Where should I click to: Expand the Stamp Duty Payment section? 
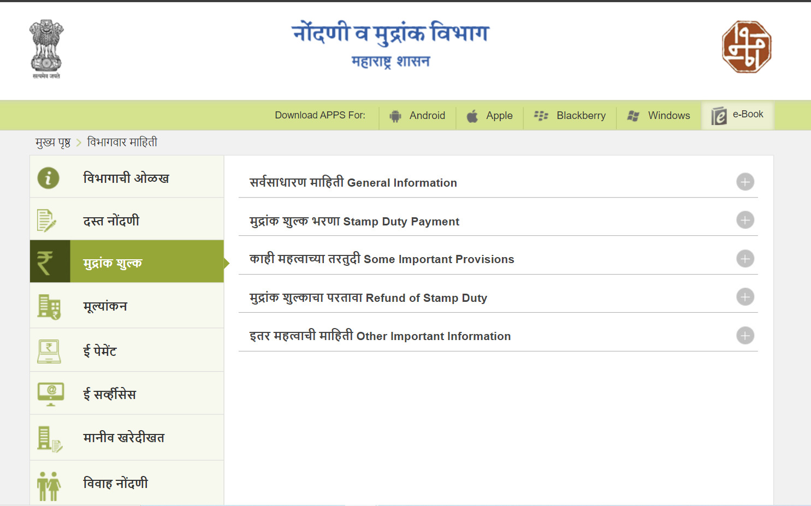pos(745,220)
